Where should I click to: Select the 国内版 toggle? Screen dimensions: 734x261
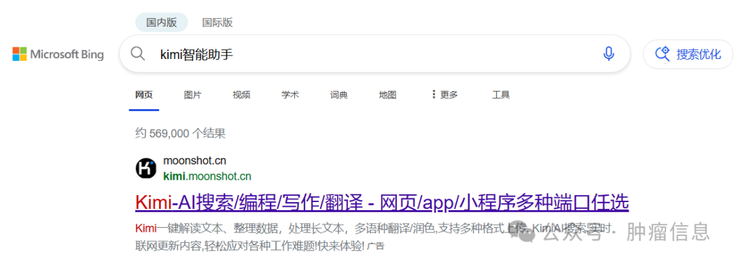click(162, 22)
